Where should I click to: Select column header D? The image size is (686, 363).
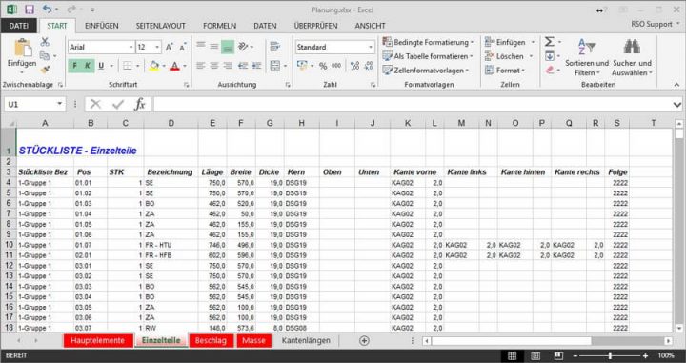pos(171,123)
